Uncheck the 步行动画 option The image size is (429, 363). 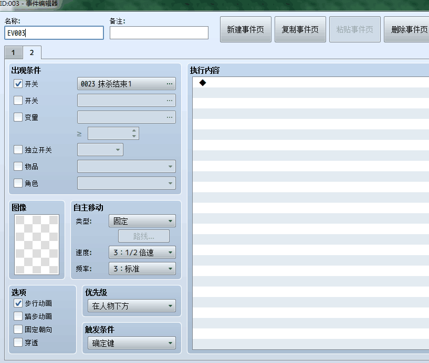(x=18, y=303)
